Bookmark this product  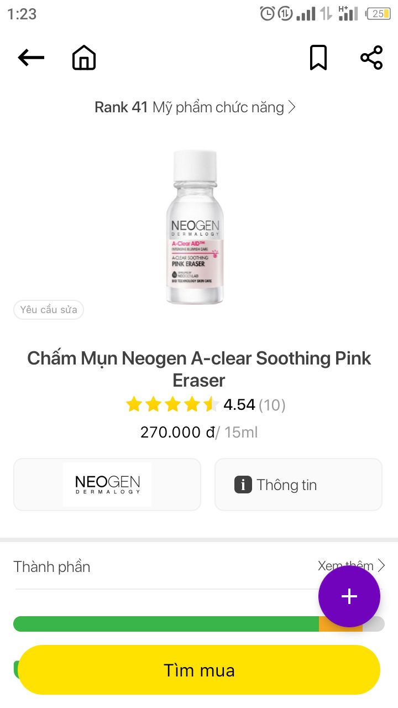coord(318,58)
